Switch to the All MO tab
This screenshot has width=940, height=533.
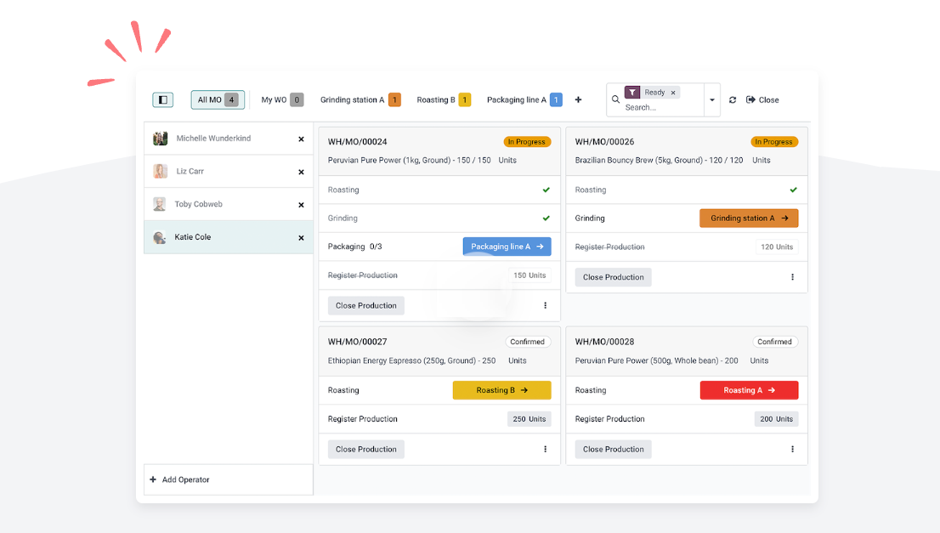click(217, 99)
